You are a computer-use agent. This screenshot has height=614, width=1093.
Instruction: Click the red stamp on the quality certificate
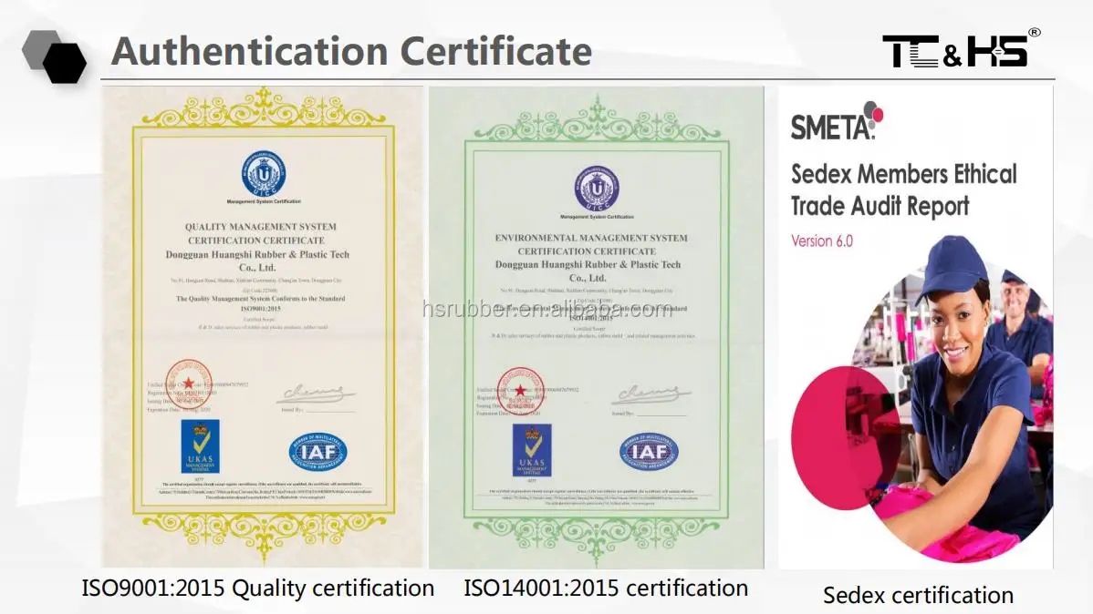click(189, 384)
